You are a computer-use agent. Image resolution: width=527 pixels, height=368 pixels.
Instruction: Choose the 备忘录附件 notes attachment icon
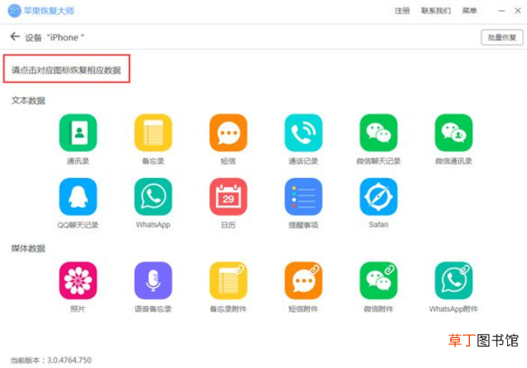point(229,281)
